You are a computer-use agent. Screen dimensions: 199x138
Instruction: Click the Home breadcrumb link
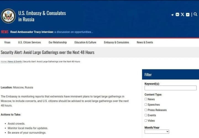[x=4, y=62]
